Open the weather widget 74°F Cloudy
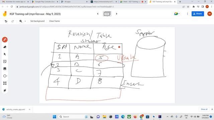 pos(7,117)
